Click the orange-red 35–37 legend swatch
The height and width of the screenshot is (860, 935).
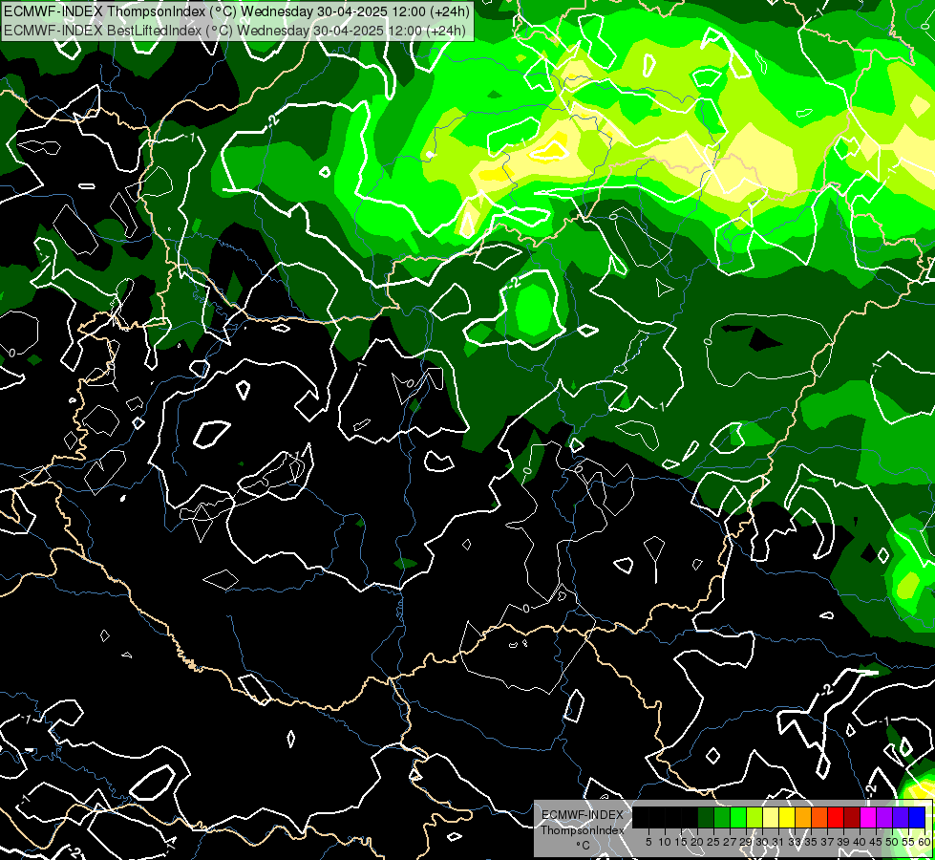pos(819,817)
